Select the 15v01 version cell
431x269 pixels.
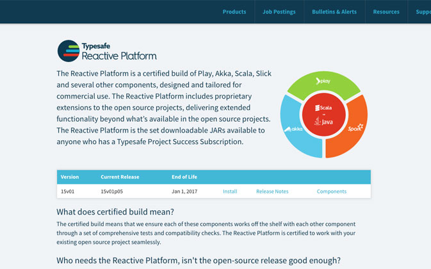tap(68, 192)
